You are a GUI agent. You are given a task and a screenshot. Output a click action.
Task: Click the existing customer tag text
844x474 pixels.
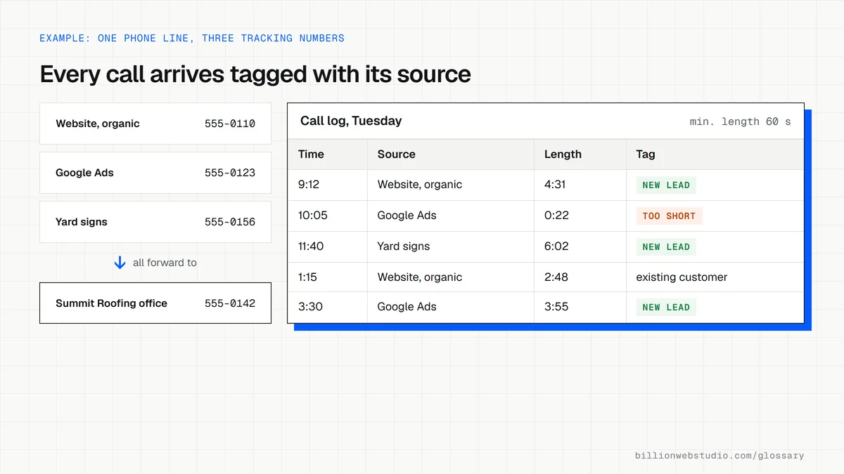click(x=682, y=277)
